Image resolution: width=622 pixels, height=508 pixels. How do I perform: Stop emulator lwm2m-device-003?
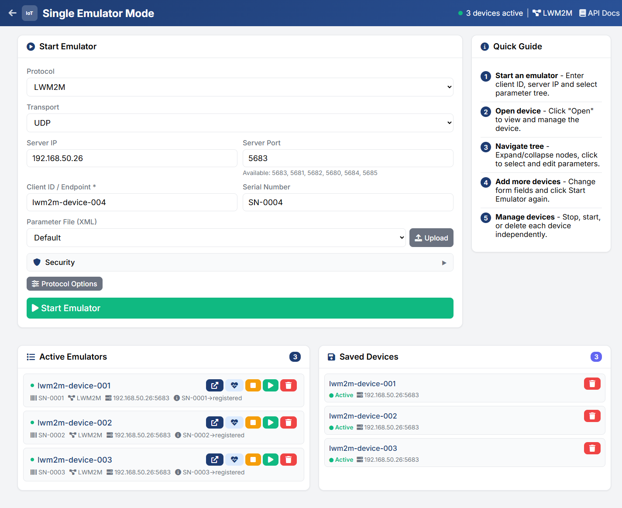click(253, 460)
